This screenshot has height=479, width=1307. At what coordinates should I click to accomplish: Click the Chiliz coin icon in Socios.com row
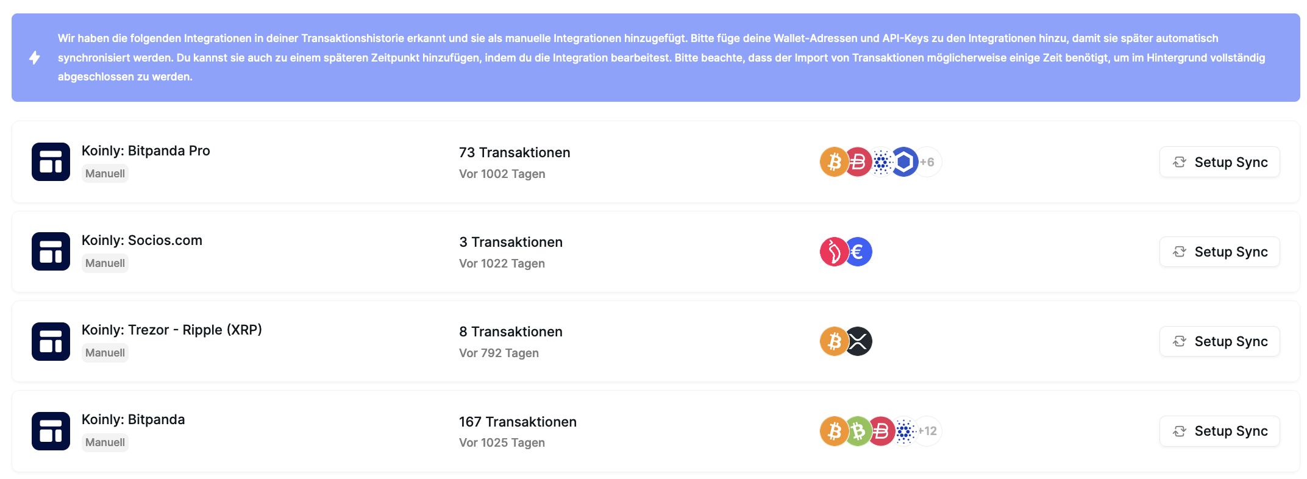833,252
